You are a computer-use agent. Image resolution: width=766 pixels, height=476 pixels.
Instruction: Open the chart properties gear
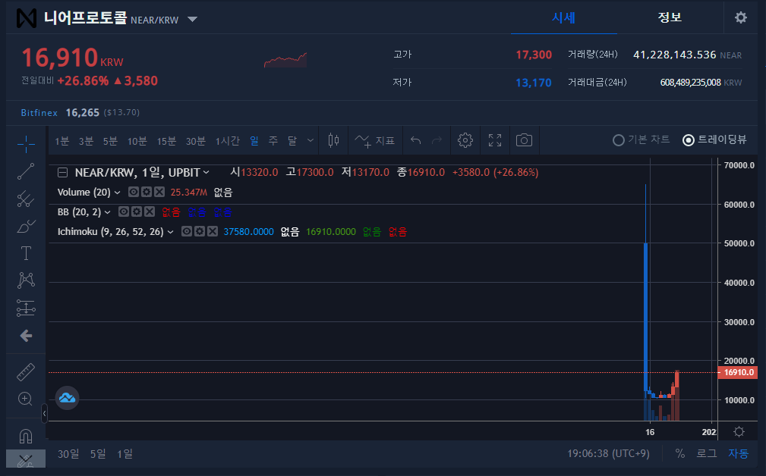(x=465, y=140)
